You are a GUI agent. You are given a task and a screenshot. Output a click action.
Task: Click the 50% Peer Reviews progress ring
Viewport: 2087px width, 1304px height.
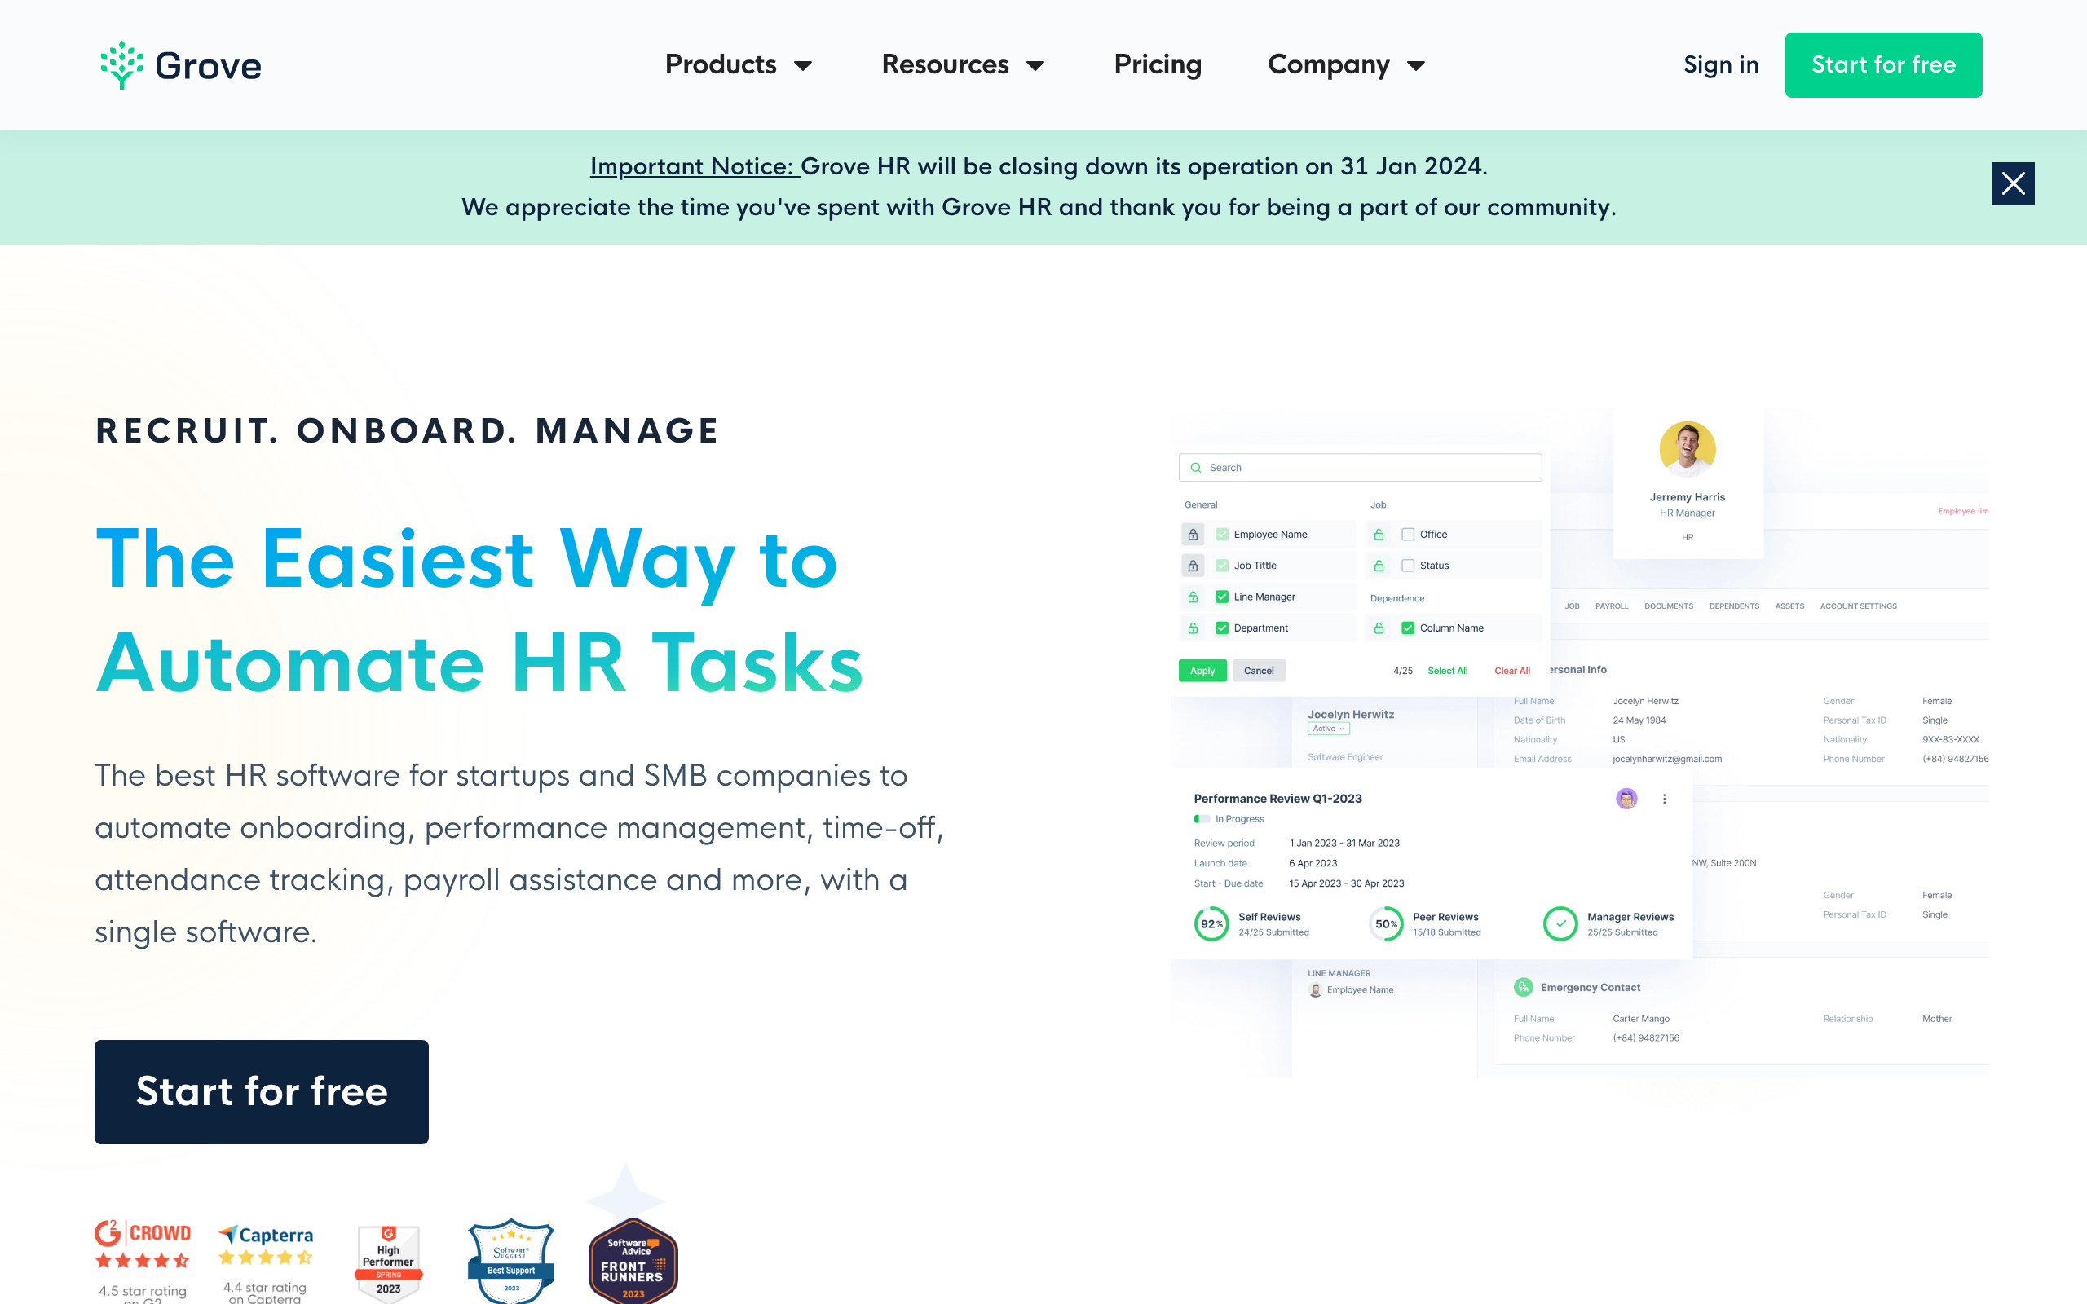(x=1385, y=923)
